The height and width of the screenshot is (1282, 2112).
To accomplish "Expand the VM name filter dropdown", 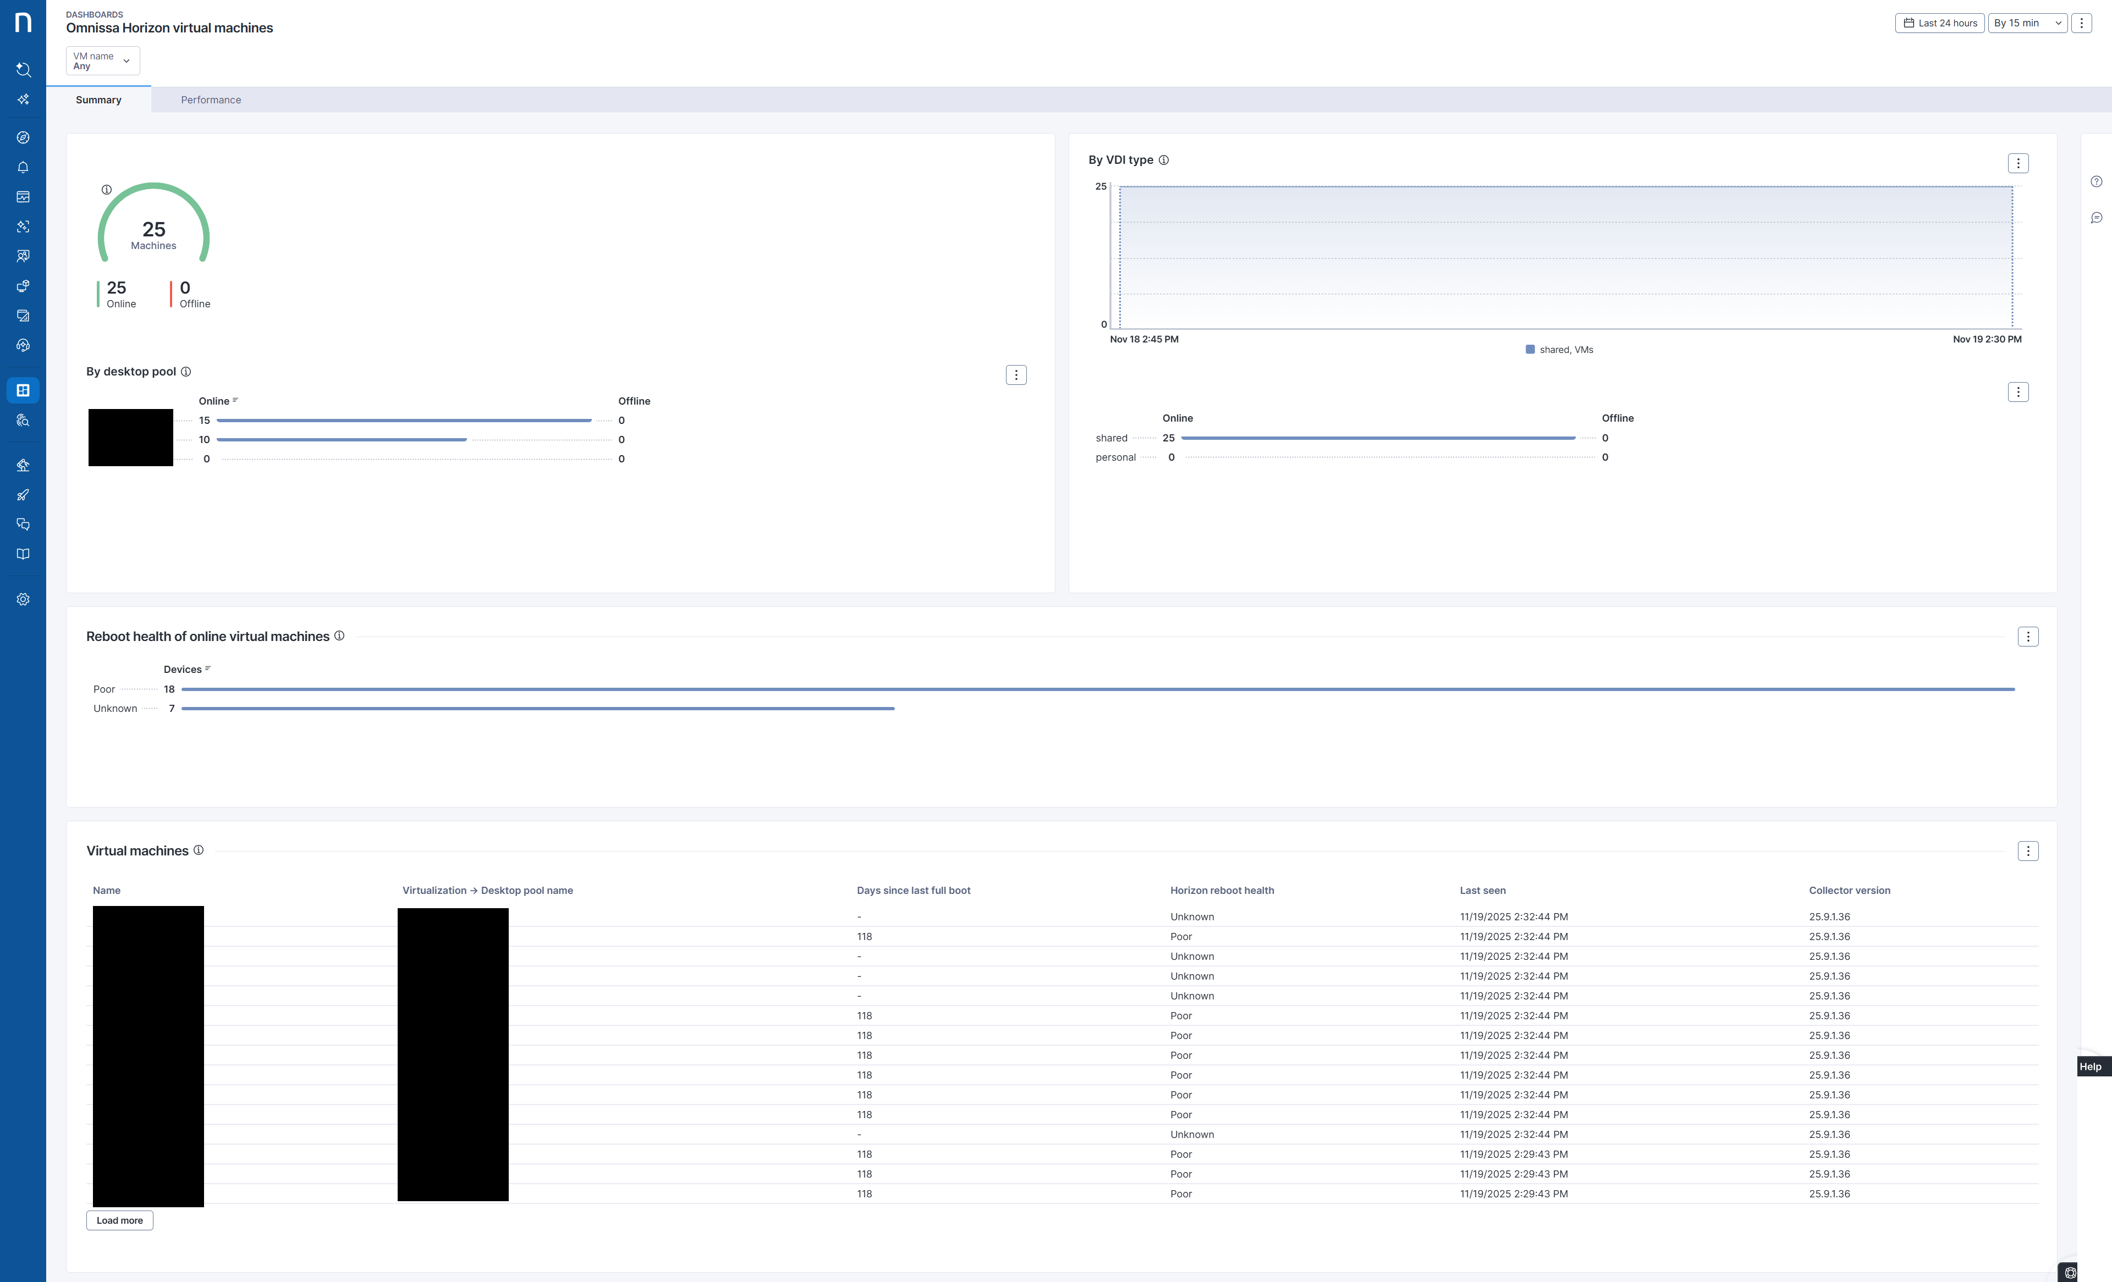I will (102, 61).
